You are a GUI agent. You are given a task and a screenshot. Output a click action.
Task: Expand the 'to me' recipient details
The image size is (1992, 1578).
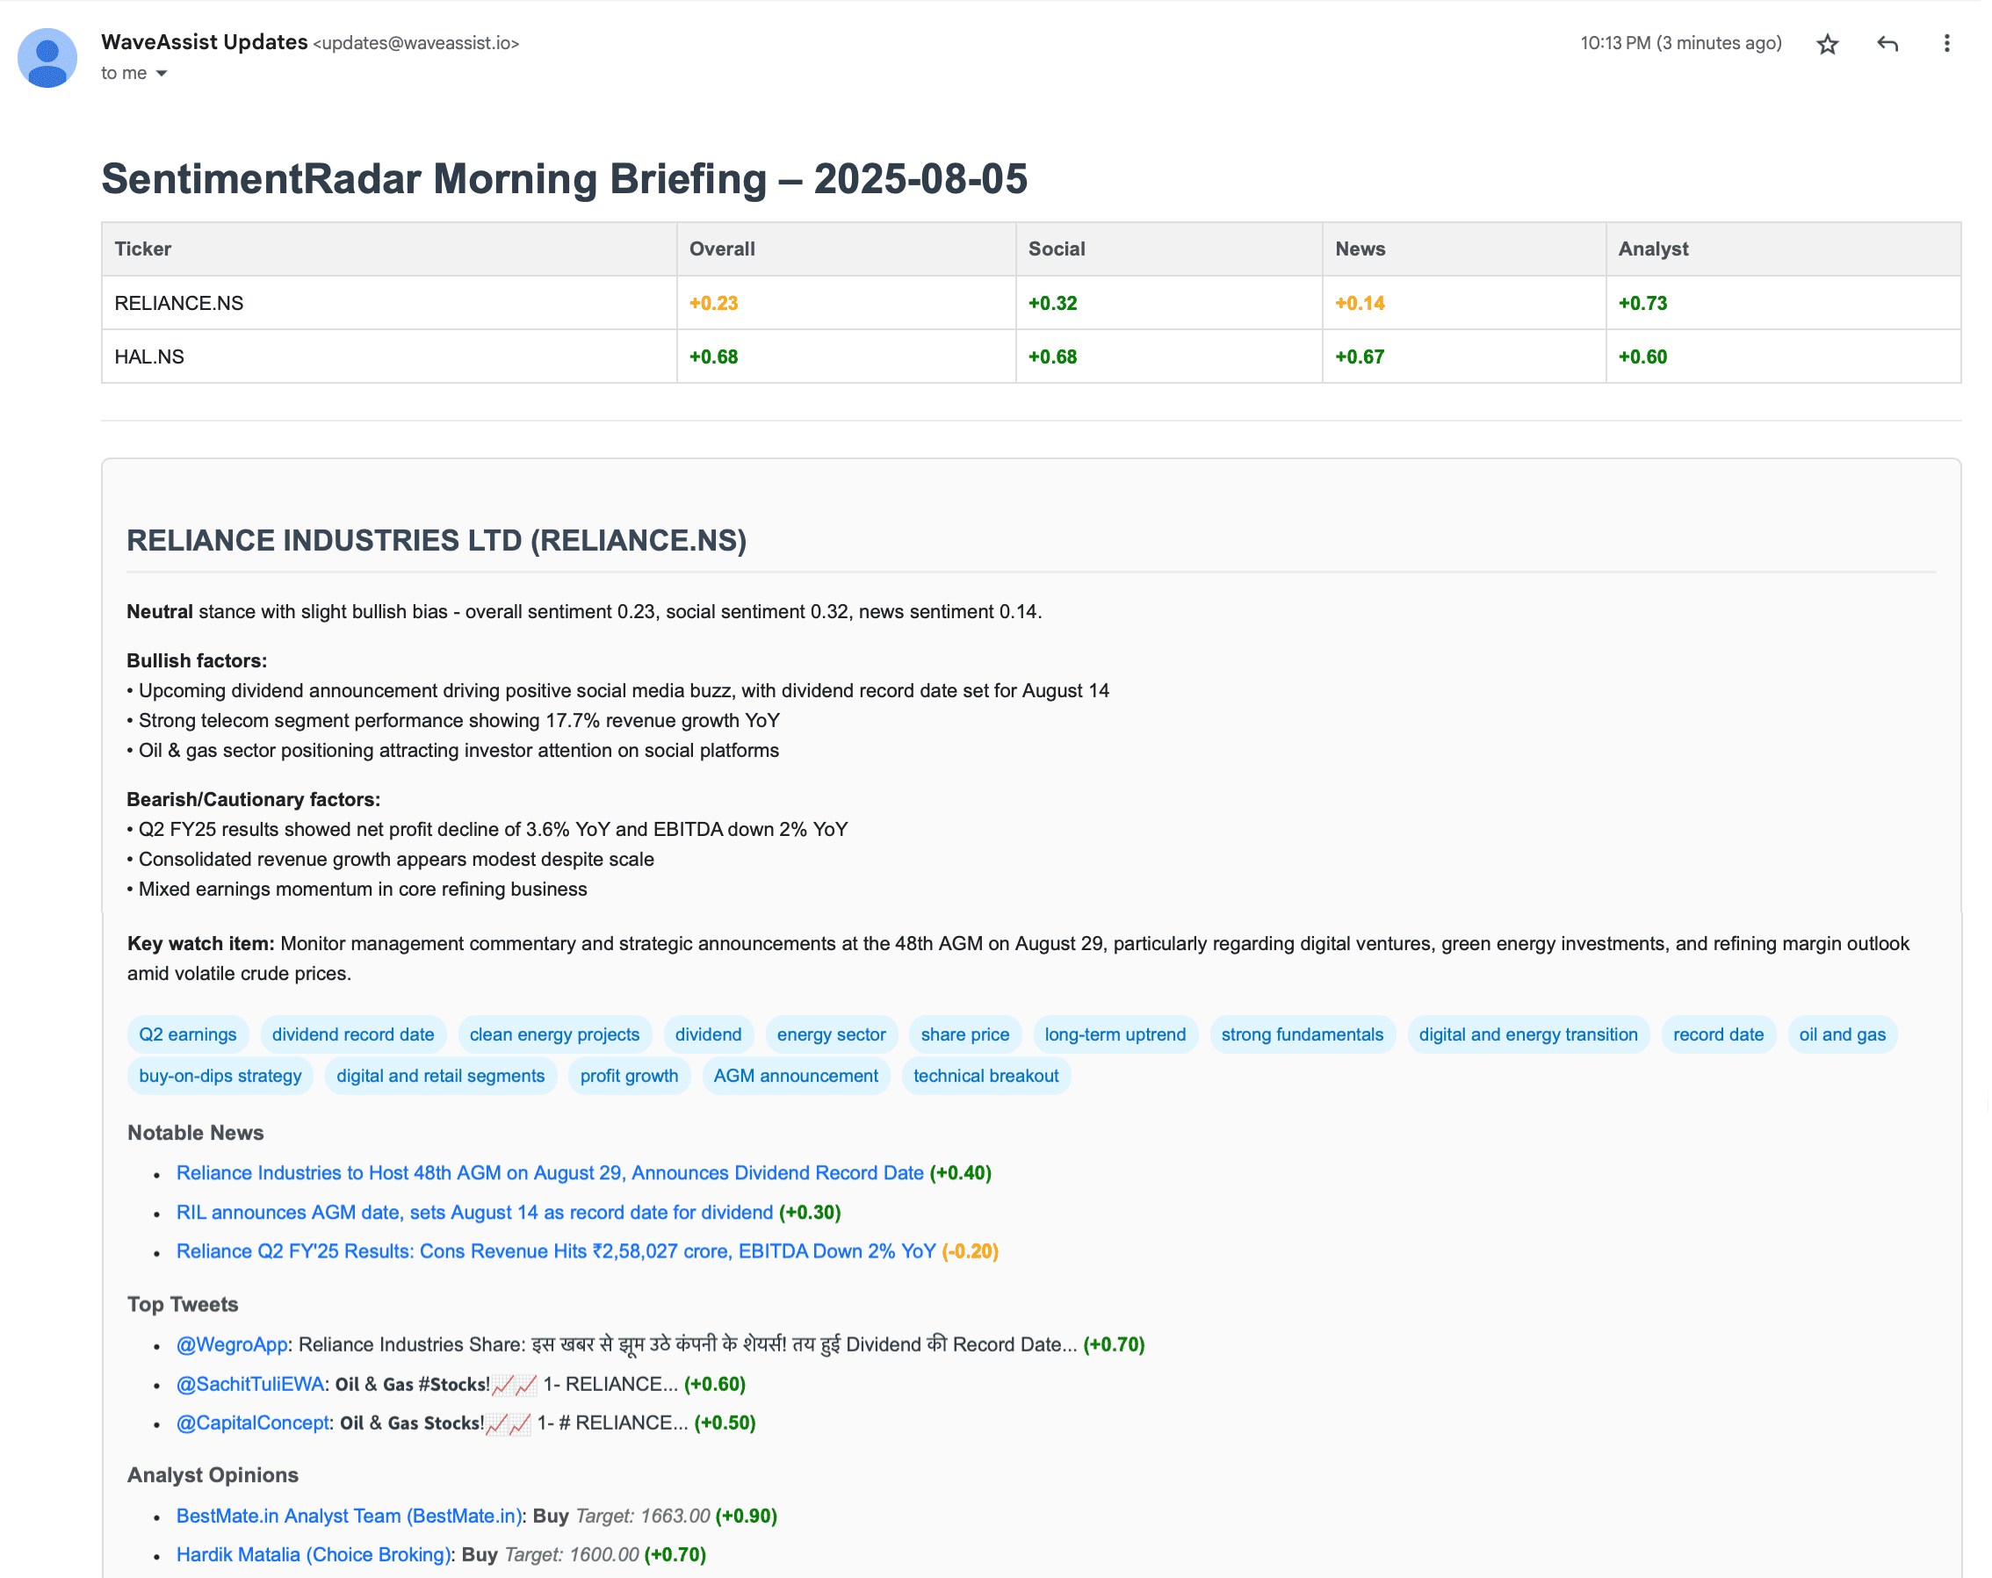coord(162,73)
